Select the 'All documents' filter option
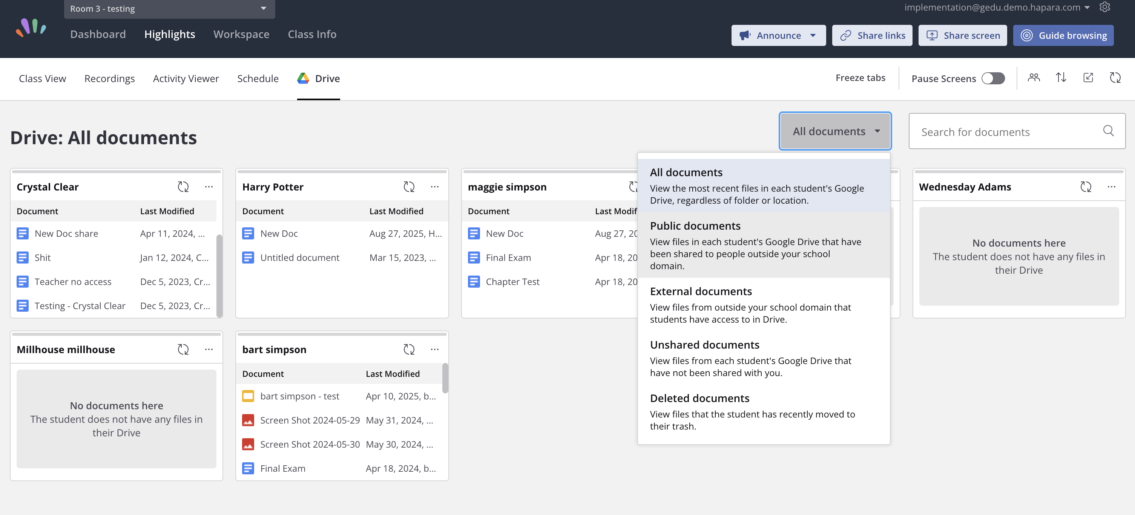 (x=764, y=186)
